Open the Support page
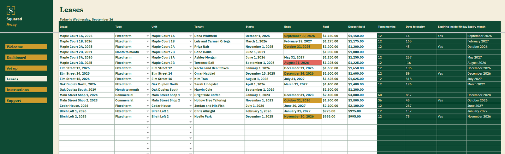Screen dimensions: 505x154 pyautogui.click(x=26, y=100)
